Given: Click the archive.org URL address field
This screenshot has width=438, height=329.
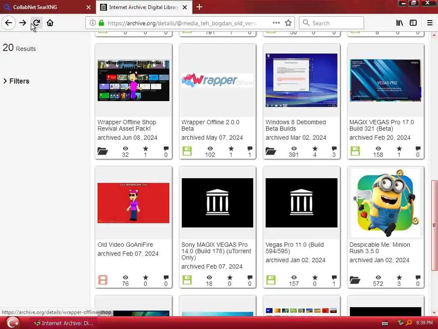Looking at the screenshot, I should (x=181, y=23).
